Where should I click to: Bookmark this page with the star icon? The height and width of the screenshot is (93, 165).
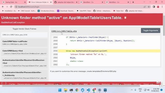149,7
